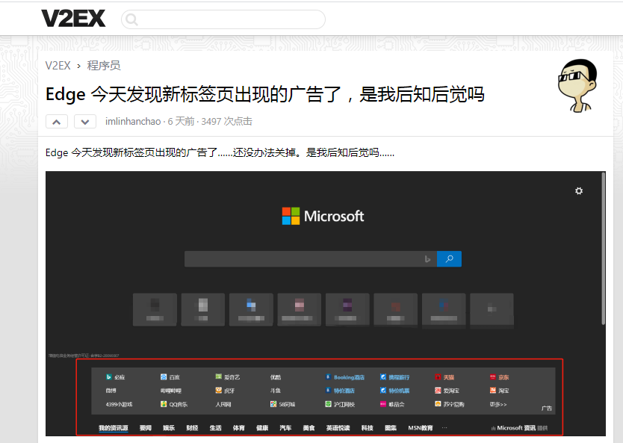Open the V2EX logo home link
The image size is (623, 443).
coord(73,19)
